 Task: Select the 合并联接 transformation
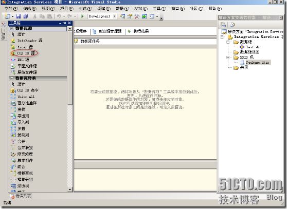[x=22, y=147]
